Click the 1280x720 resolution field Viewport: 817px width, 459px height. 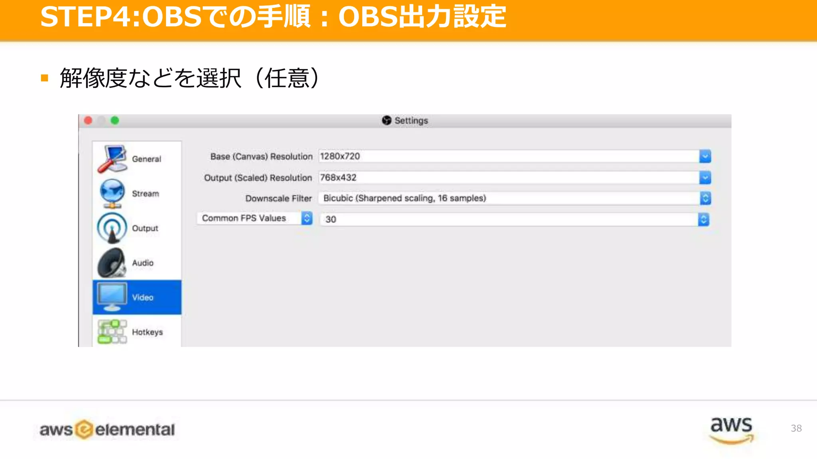515,156
